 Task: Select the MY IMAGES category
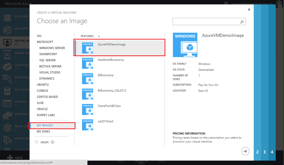[52, 126]
